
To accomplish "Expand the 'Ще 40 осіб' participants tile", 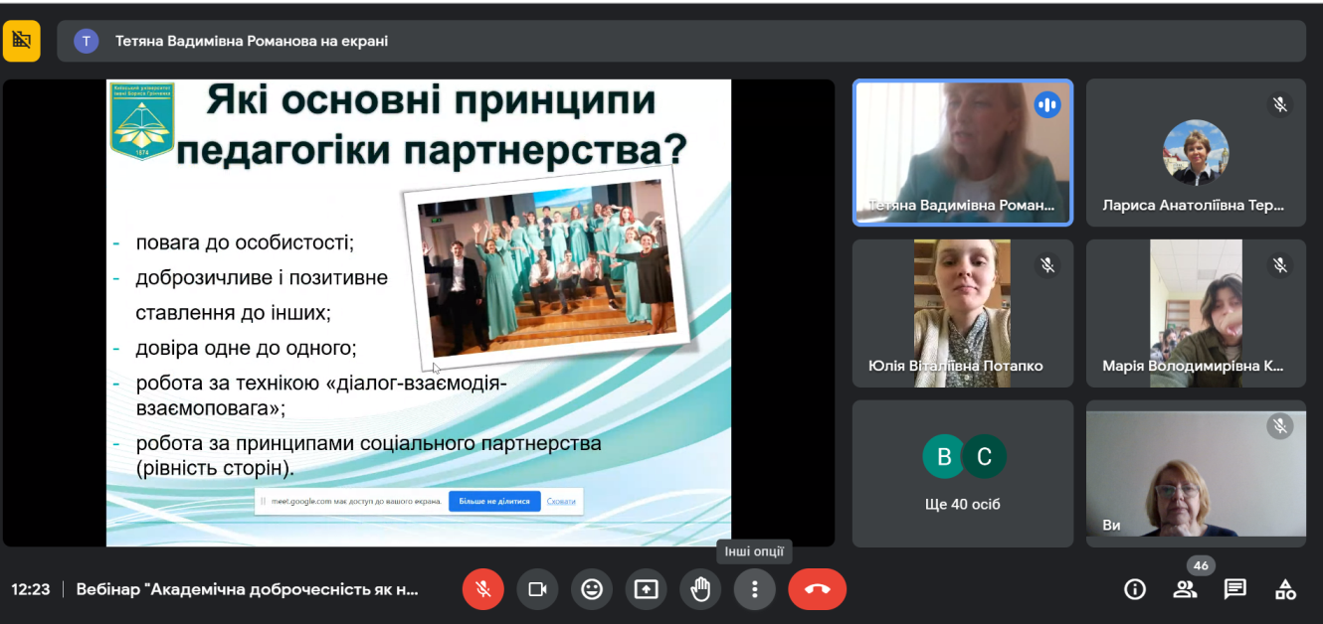I will [x=962, y=473].
